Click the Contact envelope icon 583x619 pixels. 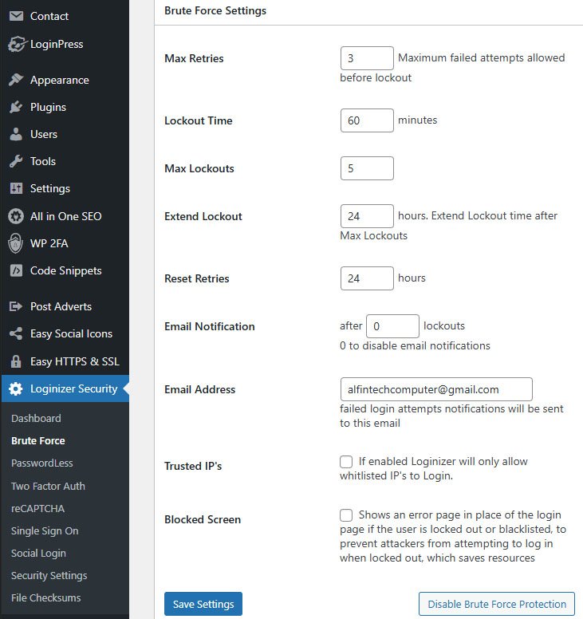coord(16,16)
